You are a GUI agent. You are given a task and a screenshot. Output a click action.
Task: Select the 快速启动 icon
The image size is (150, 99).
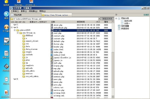[119, 28]
